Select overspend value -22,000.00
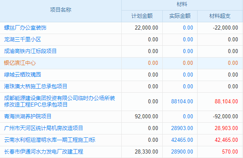The height and width of the screenshot is (158, 243). pos(226,28)
